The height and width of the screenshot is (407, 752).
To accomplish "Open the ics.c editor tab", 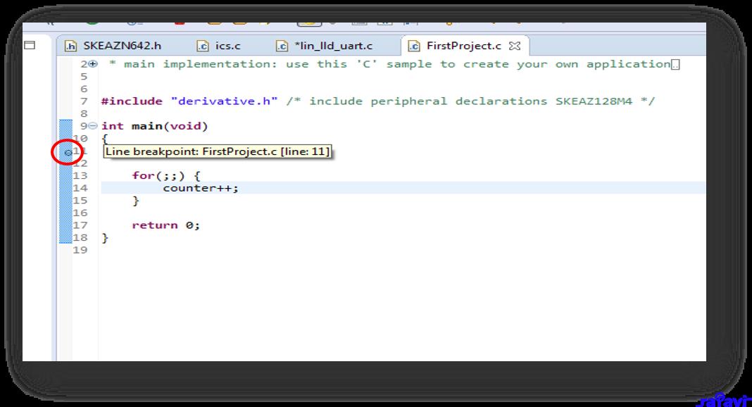I will (227, 46).
